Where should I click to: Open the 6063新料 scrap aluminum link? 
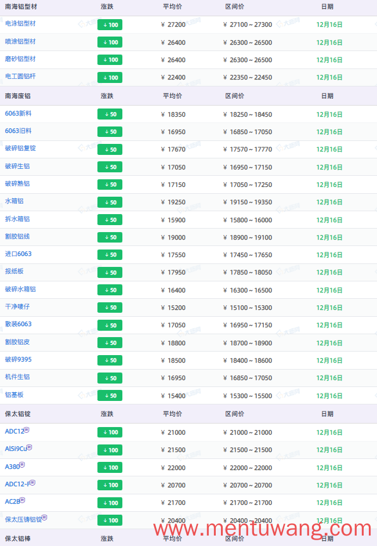pyautogui.click(x=18, y=114)
